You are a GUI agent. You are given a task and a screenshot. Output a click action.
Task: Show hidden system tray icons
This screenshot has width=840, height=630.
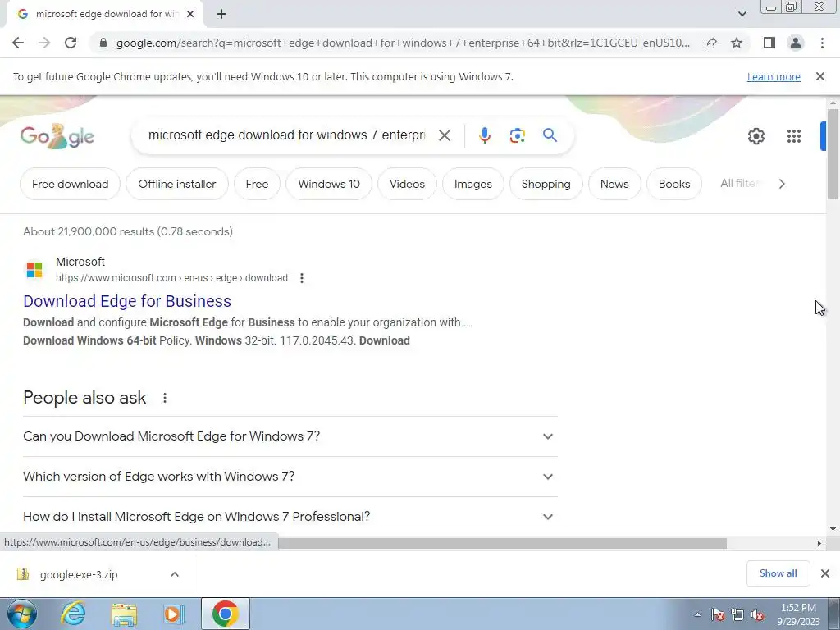point(697,614)
